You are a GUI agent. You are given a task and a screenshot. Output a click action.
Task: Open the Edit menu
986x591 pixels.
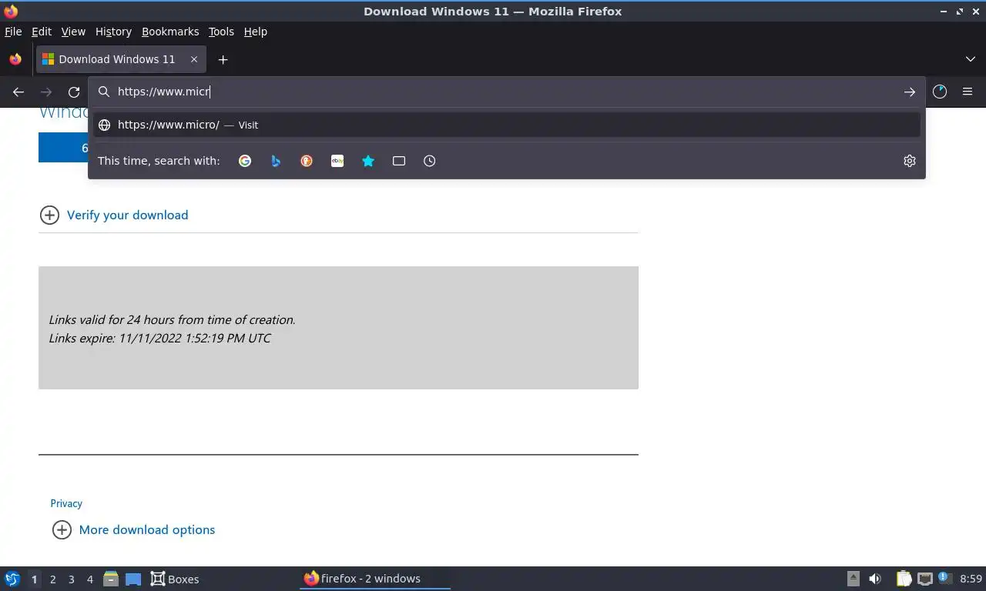pyautogui.click(x=42, y=32)
